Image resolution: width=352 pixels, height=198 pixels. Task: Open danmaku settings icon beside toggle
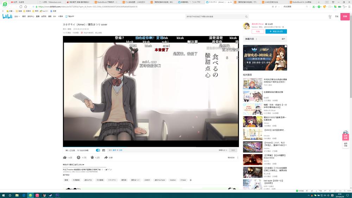[104, 150]
